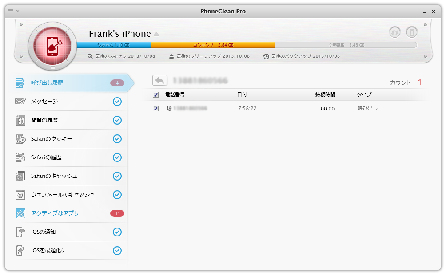Select the Safariのクッキー category

[69, 139]
